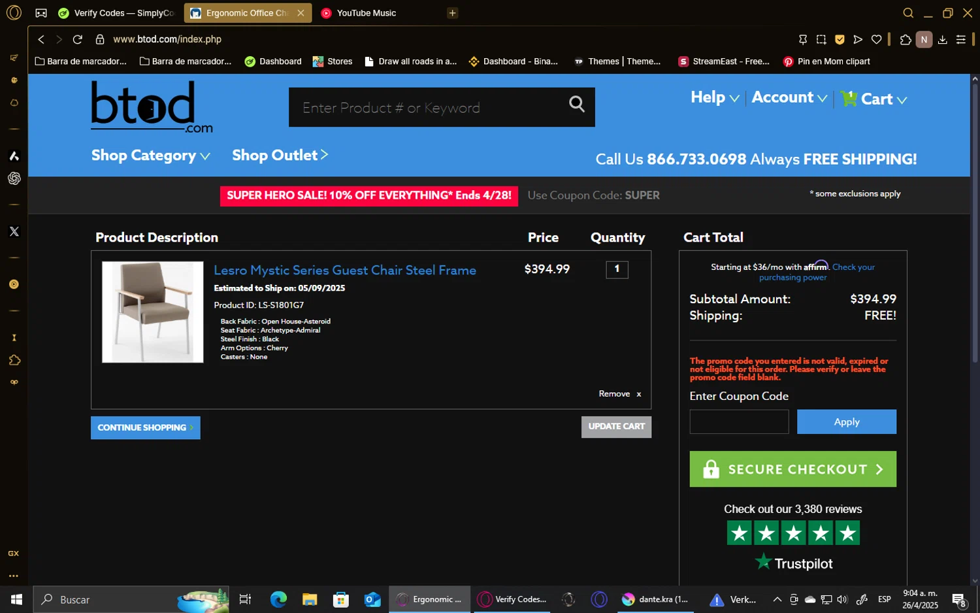Open Outlook from the taskbar
This screenshot has height=613, width=980.
[372, 599]
